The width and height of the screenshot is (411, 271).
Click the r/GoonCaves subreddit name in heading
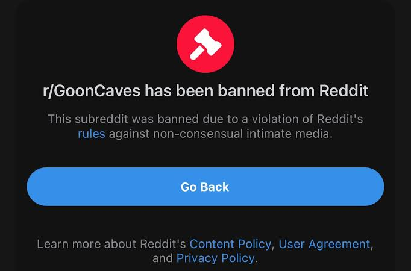[x=92, y=91]
